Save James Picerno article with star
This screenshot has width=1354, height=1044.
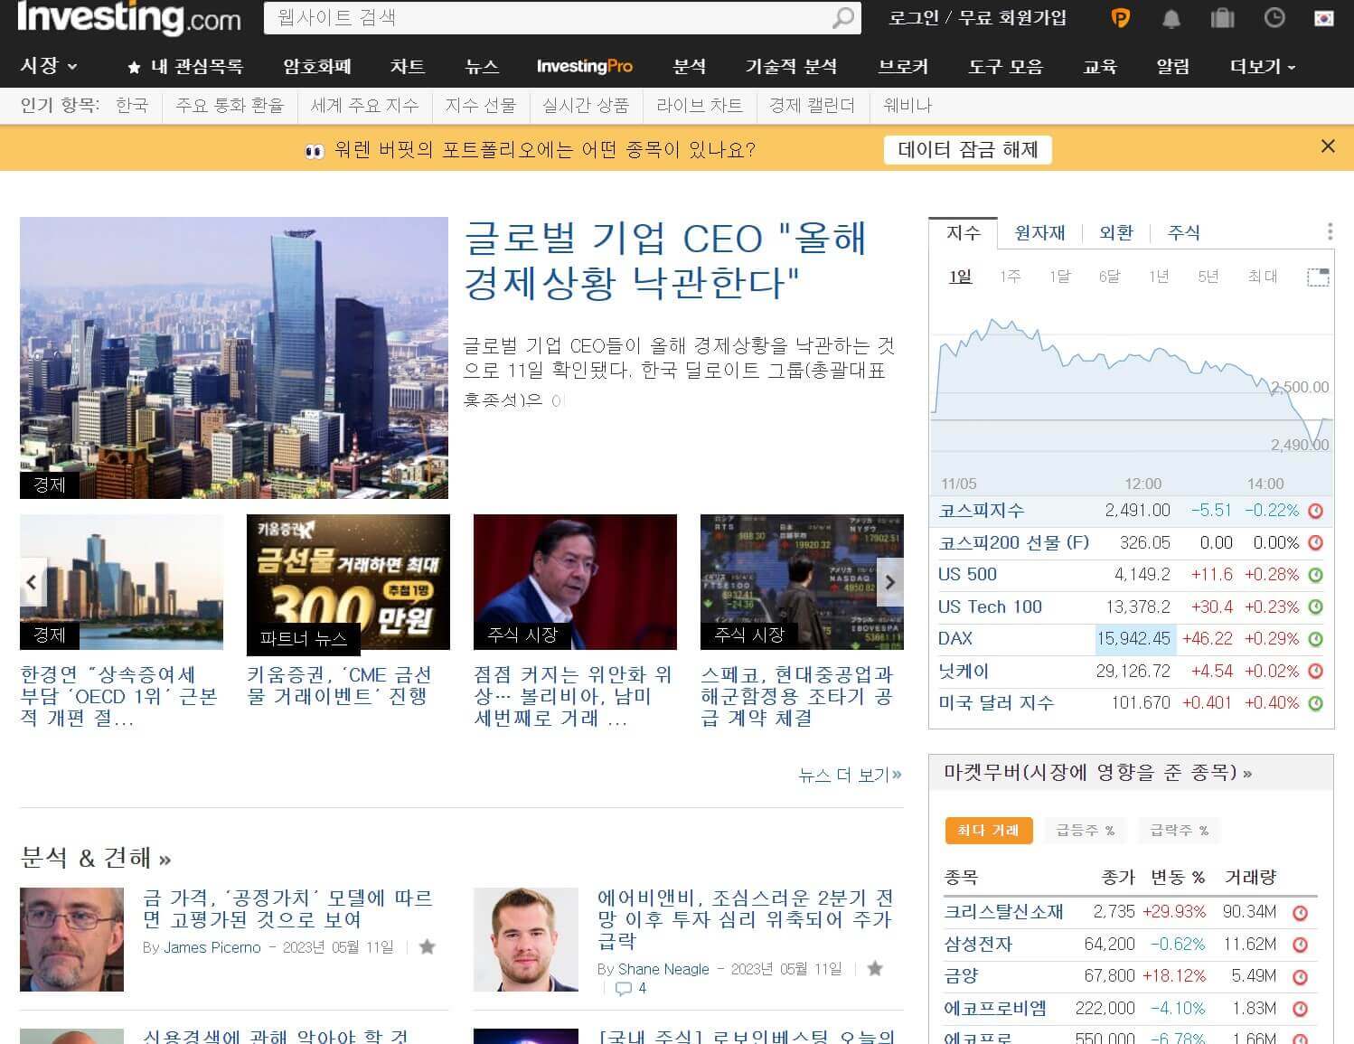click(428, 946)
